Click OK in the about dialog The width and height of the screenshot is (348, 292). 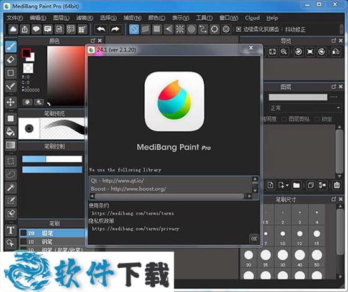coord(254,239)
